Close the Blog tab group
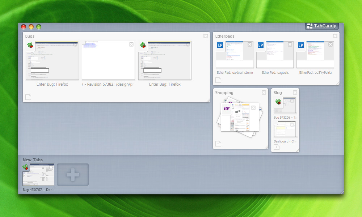Image resolution: width=362 pixels, height=217 pixels. pos(295,93)
